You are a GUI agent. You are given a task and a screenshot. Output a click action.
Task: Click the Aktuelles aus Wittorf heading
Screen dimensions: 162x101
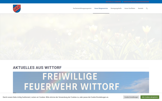pos(37,68)
